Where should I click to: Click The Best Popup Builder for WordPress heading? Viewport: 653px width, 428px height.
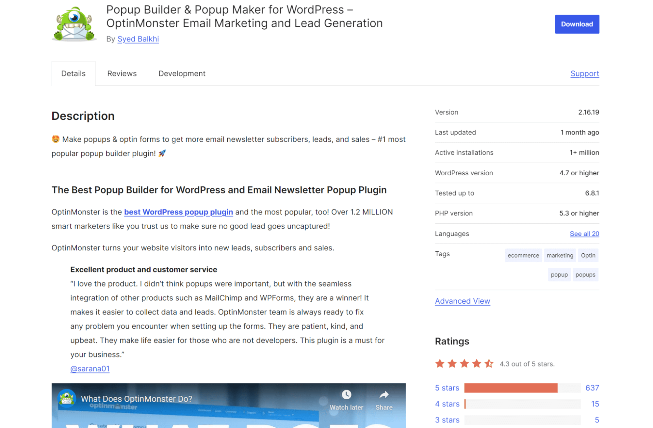219,190
